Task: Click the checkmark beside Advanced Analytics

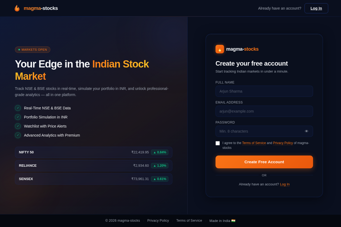Action: pyautogui.click(x=18, y=135)
